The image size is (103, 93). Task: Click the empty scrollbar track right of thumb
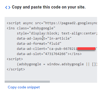[73, 82]
